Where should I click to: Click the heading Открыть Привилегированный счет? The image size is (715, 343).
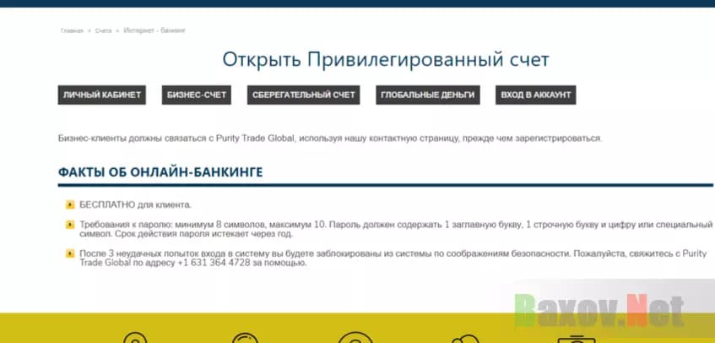(x=386, y=60)
